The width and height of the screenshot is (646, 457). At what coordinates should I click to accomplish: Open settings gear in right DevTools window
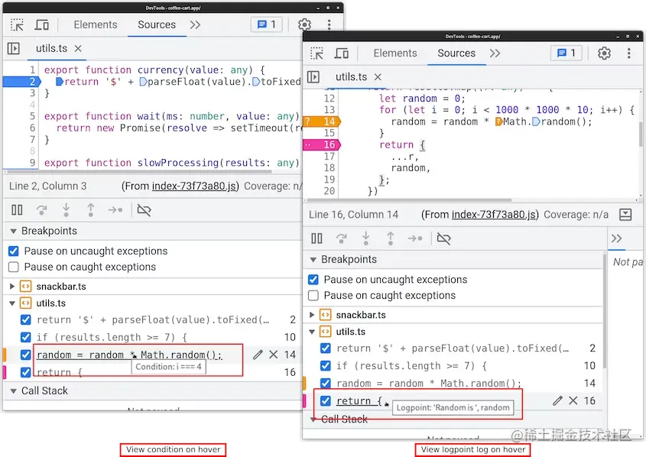604,53
